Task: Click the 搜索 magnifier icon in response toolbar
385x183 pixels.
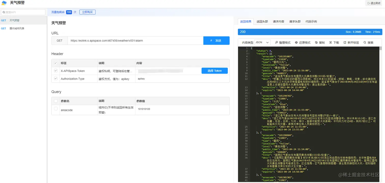Action: (365, 42)
